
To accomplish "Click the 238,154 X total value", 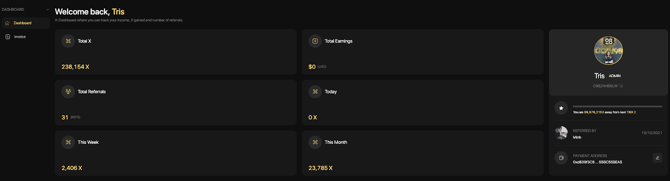I will 75,67.
